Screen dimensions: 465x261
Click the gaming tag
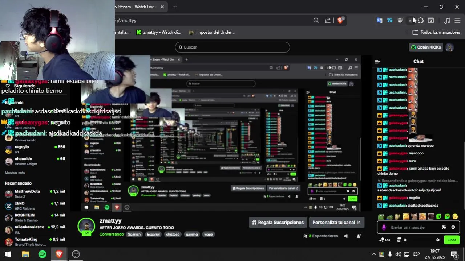pyautogui.click(x=192, y=234)
